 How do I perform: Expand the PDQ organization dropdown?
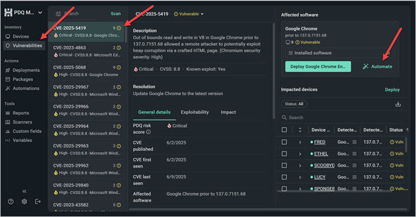click(40, 12)
